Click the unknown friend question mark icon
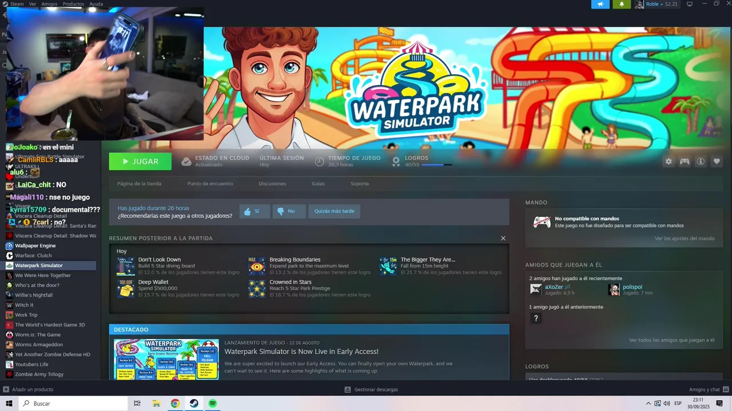 coord(536,319)
